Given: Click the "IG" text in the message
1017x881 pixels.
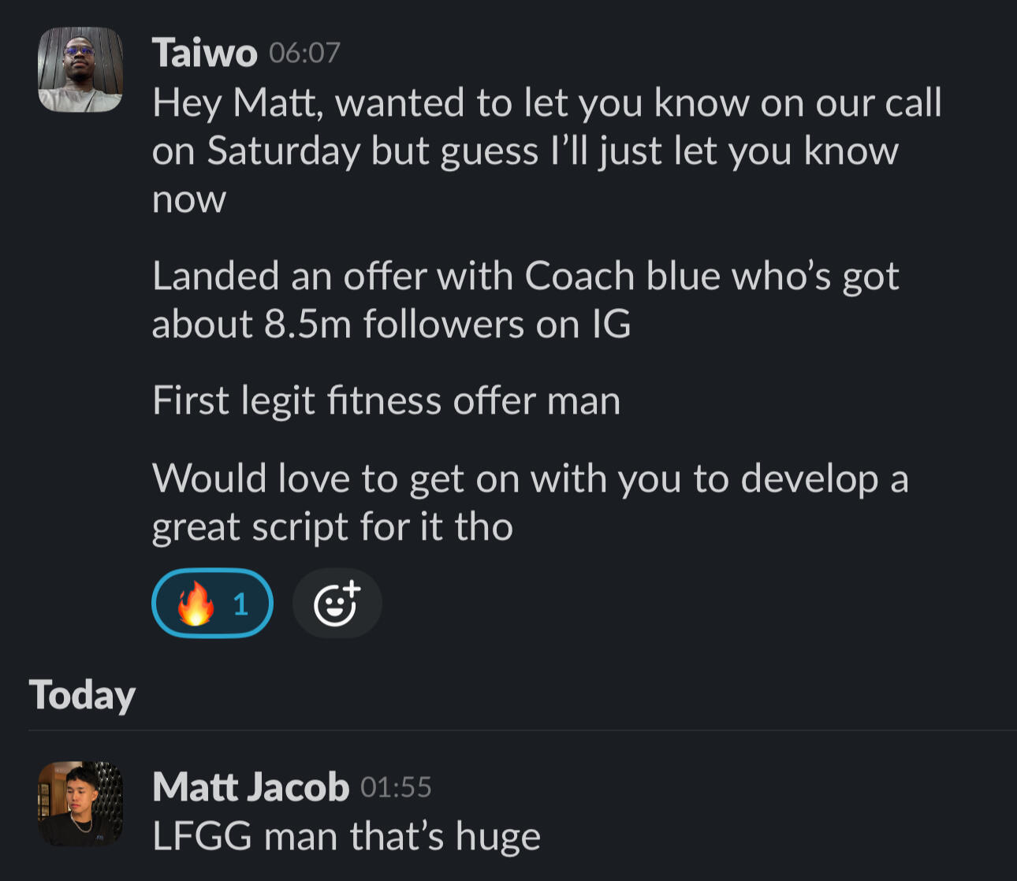Looking at the screenshot, I should 612,325.
